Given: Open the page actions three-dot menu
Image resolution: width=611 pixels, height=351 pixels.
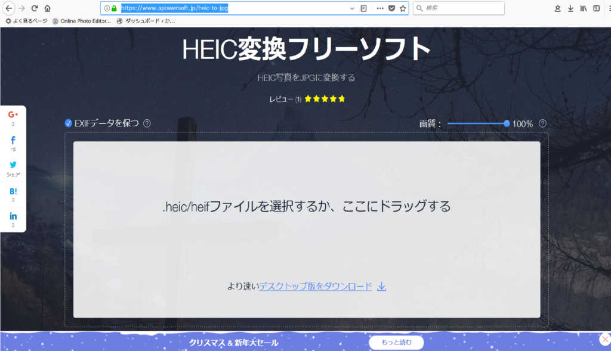Looking at the screenshot, I should point(380,8).
